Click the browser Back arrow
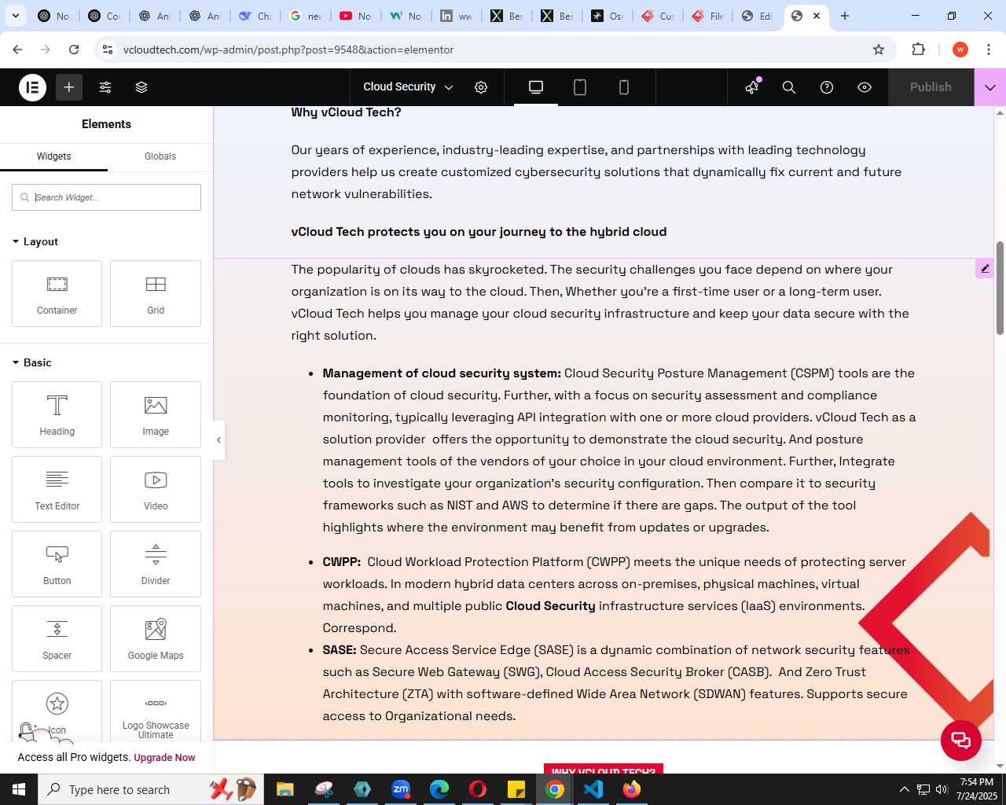The width and height of the screenshot is (1006, 805). pyautogui.click(x=17, y=50)
